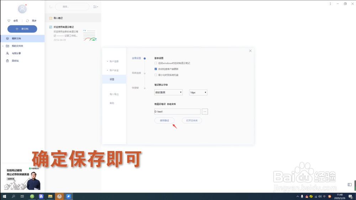Click the English course ad banner
The width and height of the screenshot is (356, 200).
[x=22, y=178]
